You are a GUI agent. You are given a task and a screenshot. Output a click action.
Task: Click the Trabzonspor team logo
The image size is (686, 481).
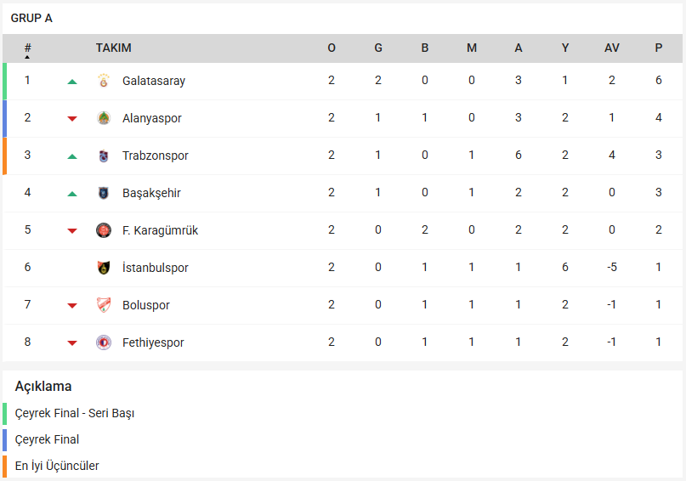click(x=104, y=156)
